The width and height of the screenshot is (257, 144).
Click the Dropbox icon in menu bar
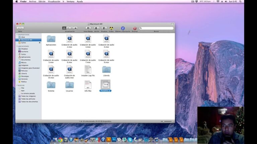pos(196,1)
